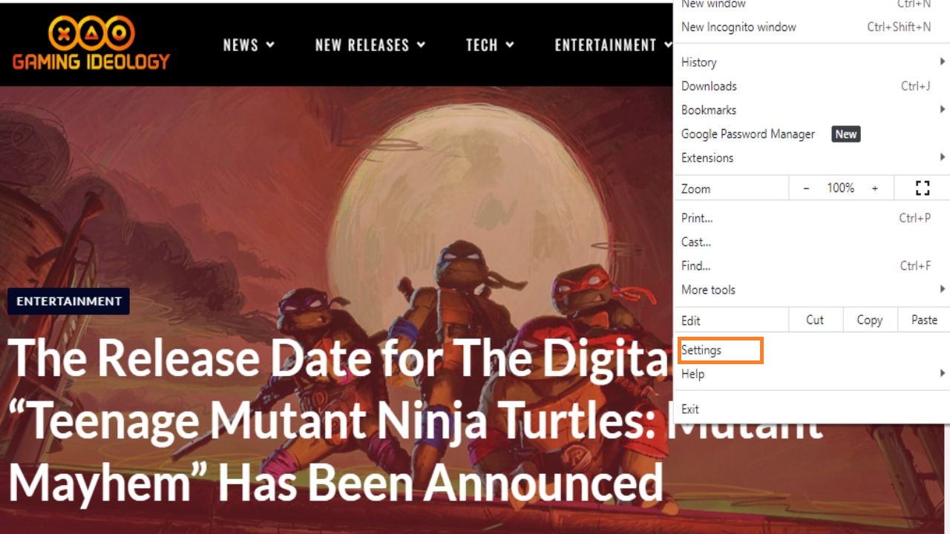Click the New badge beside Password Manager
Image resolution: width=950 pixels, height=534 pixels.
click(x=846, y=134)
